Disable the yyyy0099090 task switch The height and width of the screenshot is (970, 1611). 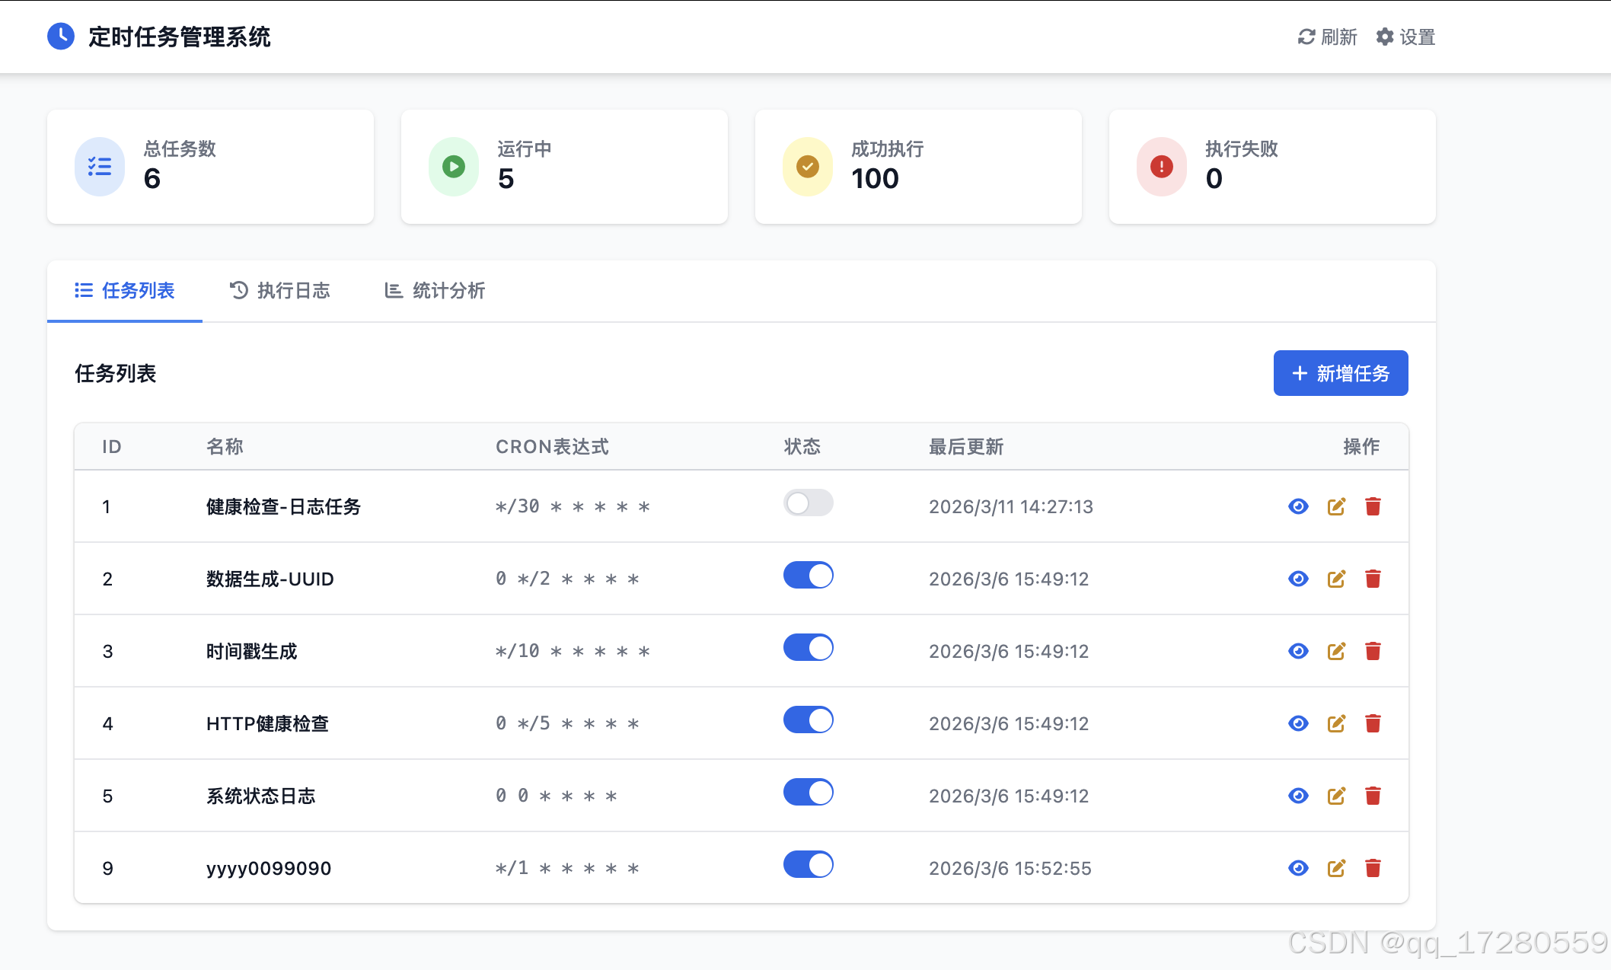tap(808, 865)
